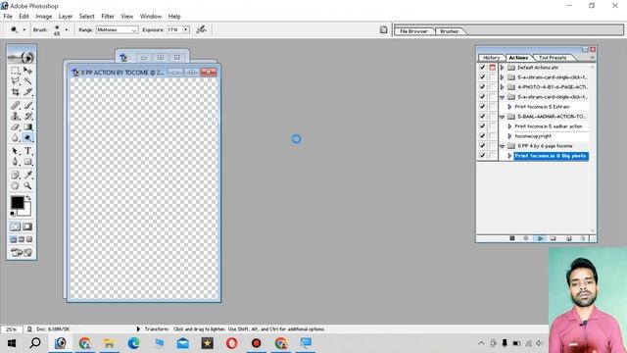Viewport: 627px width, 353px height.
Task: Select the Slice tool
Action: [27, 92]
